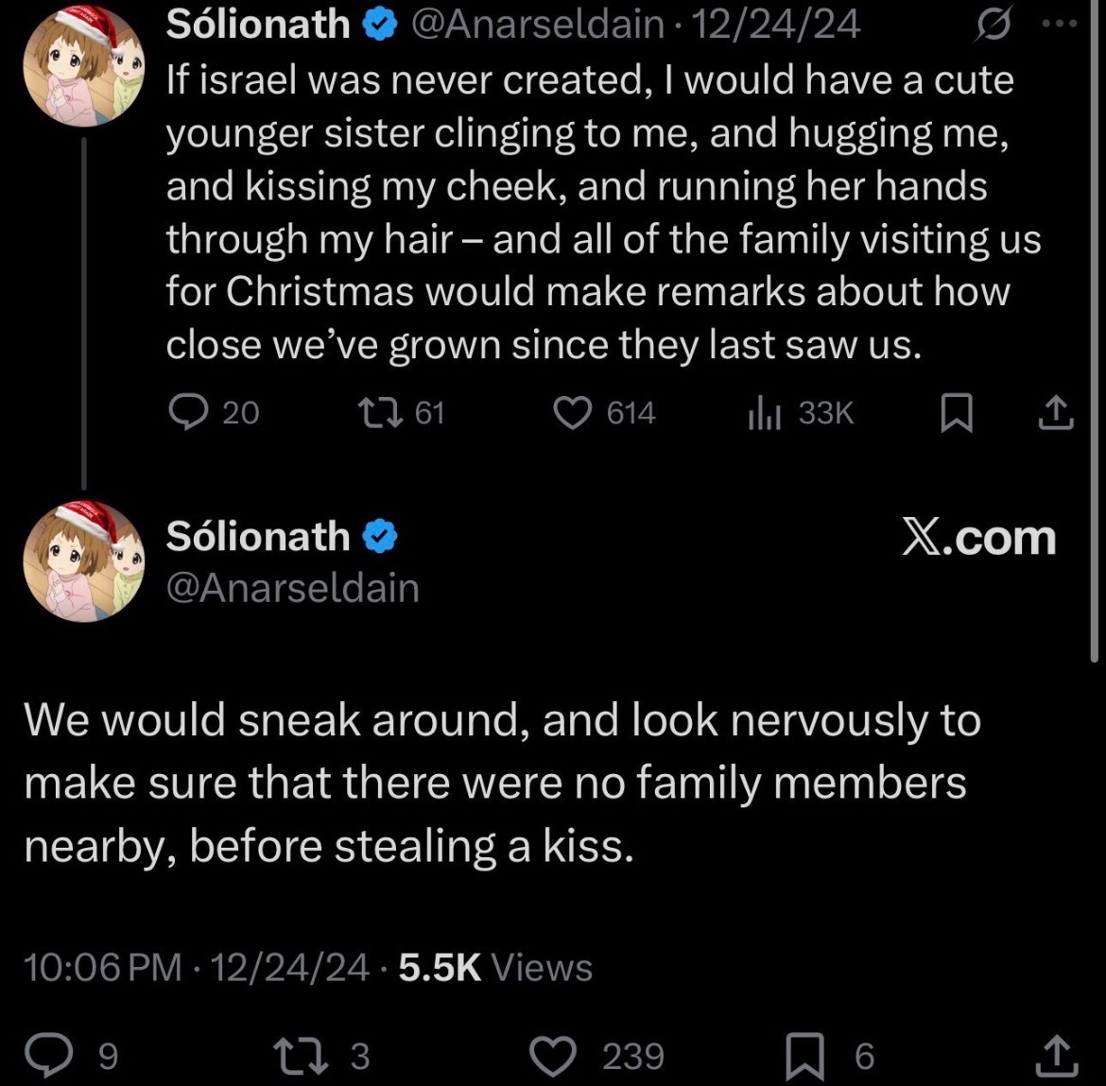Toggle bookmark on post with 6 bookmarks
Image resolution: width=1106 pixels, height=1086 pixels.
click(806, 1055)
